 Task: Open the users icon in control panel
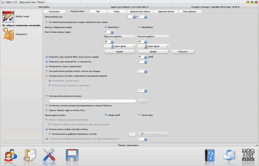click(11, 155)
